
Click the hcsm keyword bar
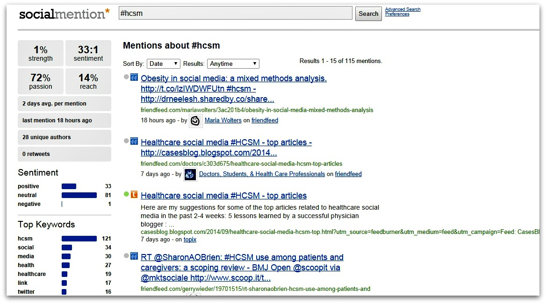pyautogui.click(x=79, y=239)
